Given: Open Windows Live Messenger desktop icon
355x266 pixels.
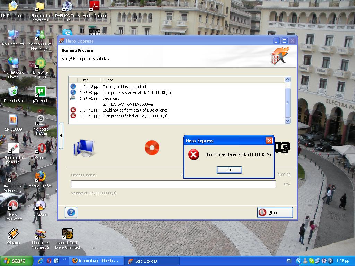Looking at the screenshot, I should [x=40, y=40].
